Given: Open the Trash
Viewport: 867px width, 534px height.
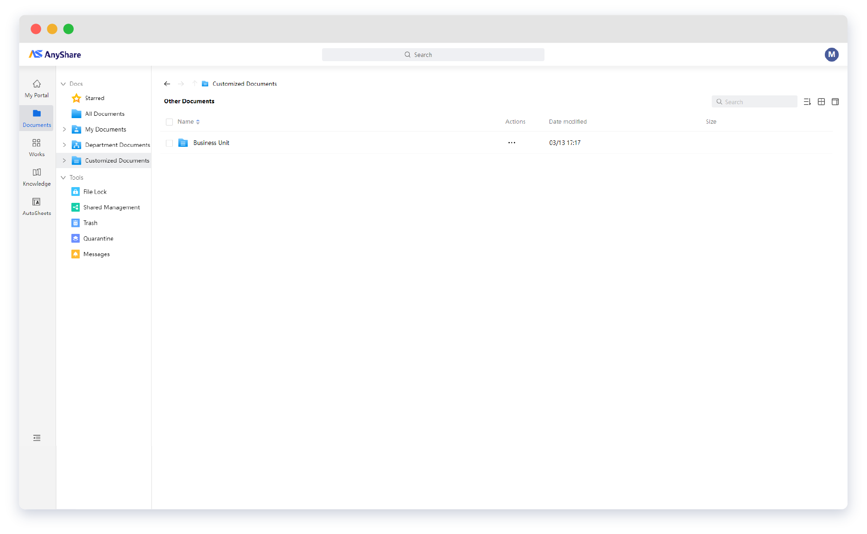Looking at the screenshot, I should [x=90, y=223].
